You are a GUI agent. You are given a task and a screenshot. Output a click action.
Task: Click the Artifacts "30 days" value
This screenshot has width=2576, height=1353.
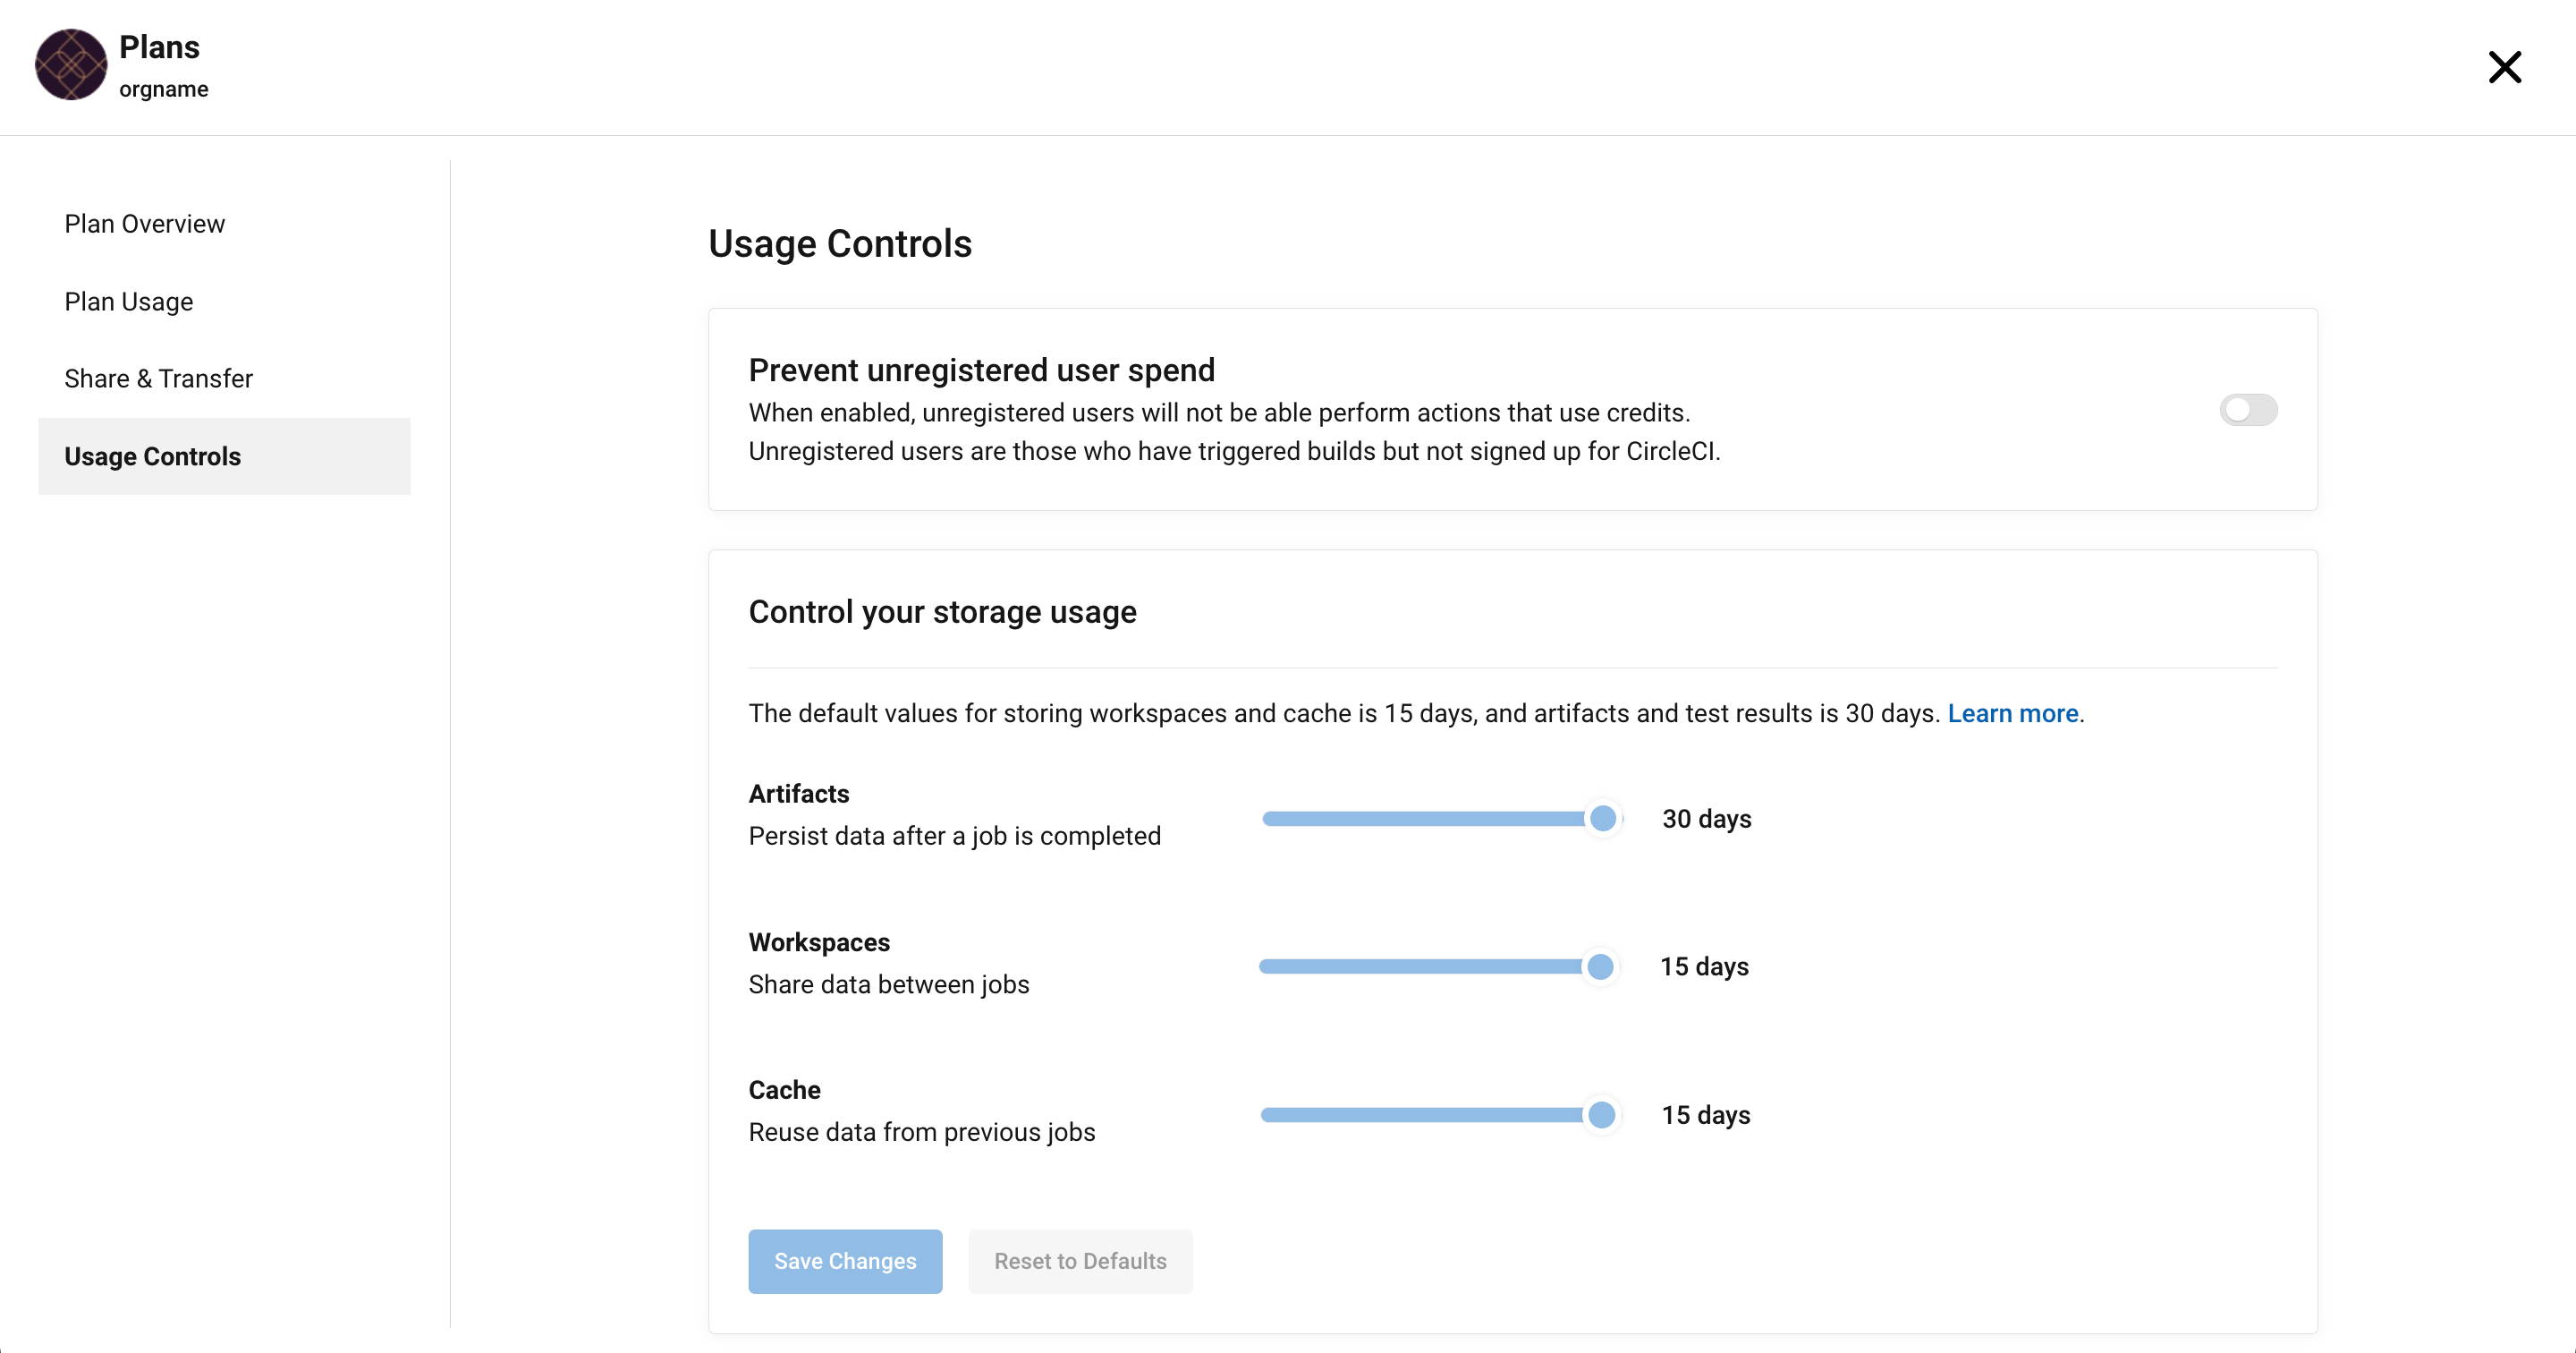coord(1706,819)
